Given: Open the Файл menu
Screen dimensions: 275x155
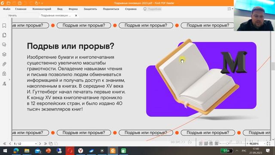Looking at the screenshot, I should [x=6, y=9].
